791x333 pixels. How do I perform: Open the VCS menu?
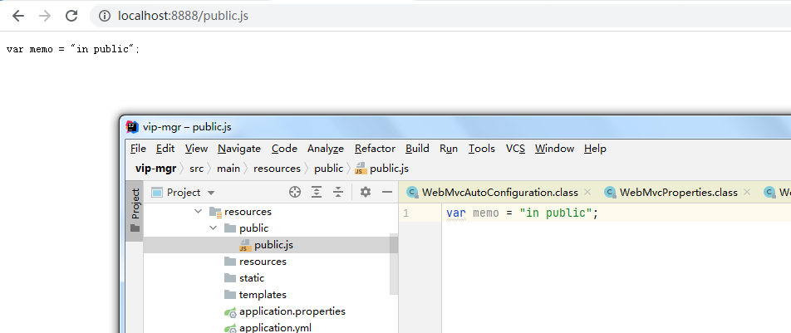coord(515,149)
